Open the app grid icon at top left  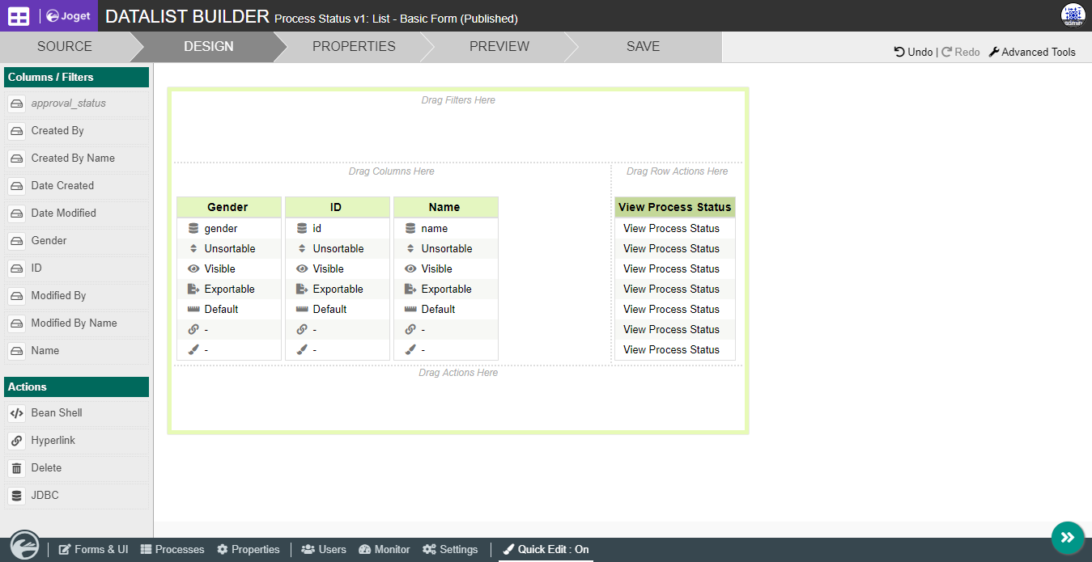(19, 16)
